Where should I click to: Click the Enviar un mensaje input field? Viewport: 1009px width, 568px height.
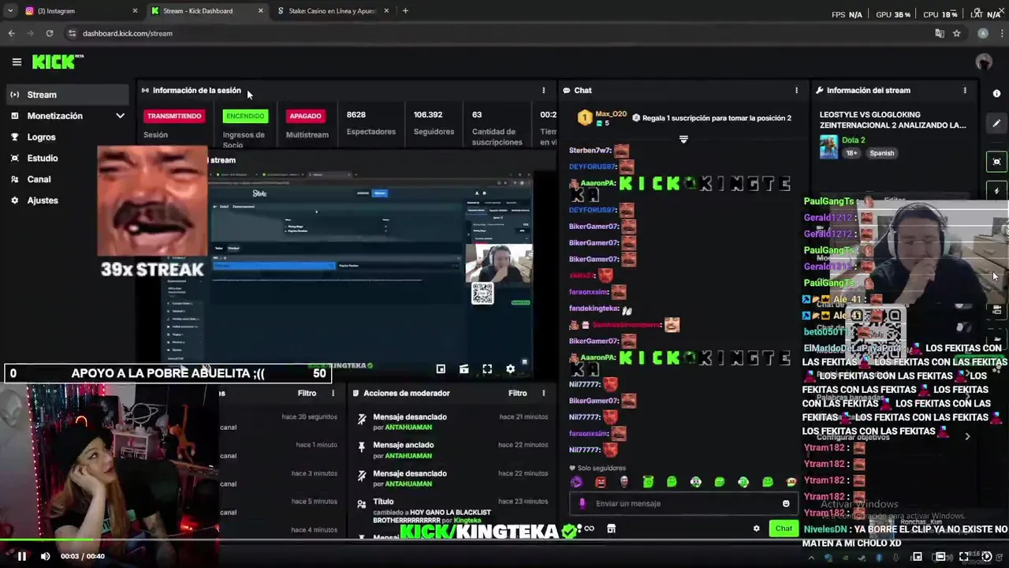pos(683,503)
